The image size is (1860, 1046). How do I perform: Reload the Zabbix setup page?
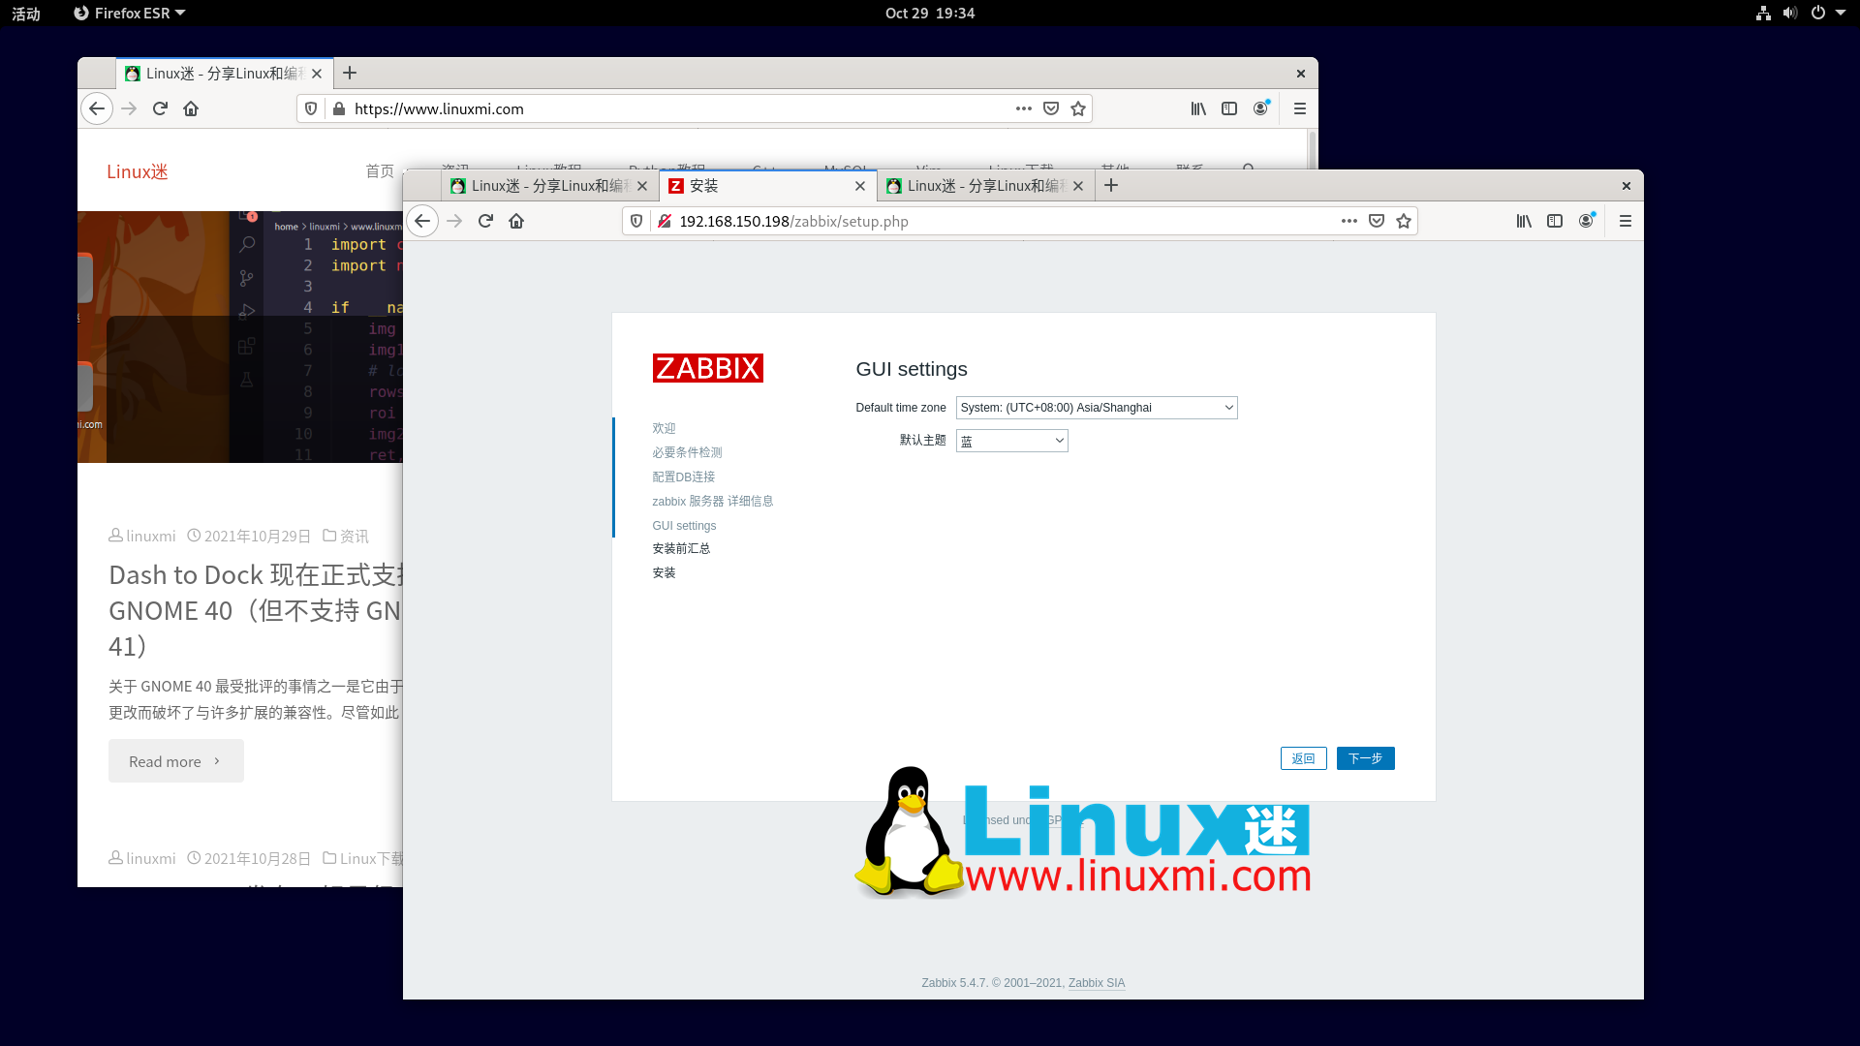pyautogui.click(x=485, y=221)
